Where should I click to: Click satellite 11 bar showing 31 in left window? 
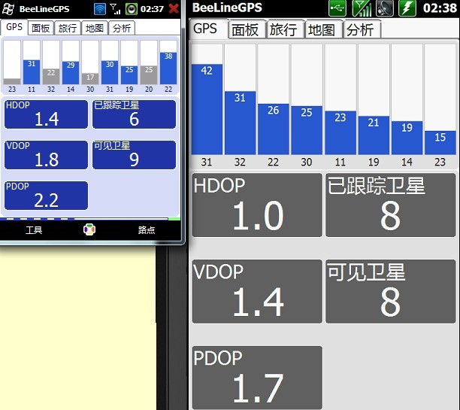tap(32, 72)
